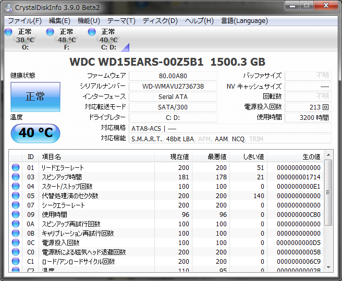Screen dimensions: 342x281
Task: Select the F: disk at 48 °C
Action: 67,39
